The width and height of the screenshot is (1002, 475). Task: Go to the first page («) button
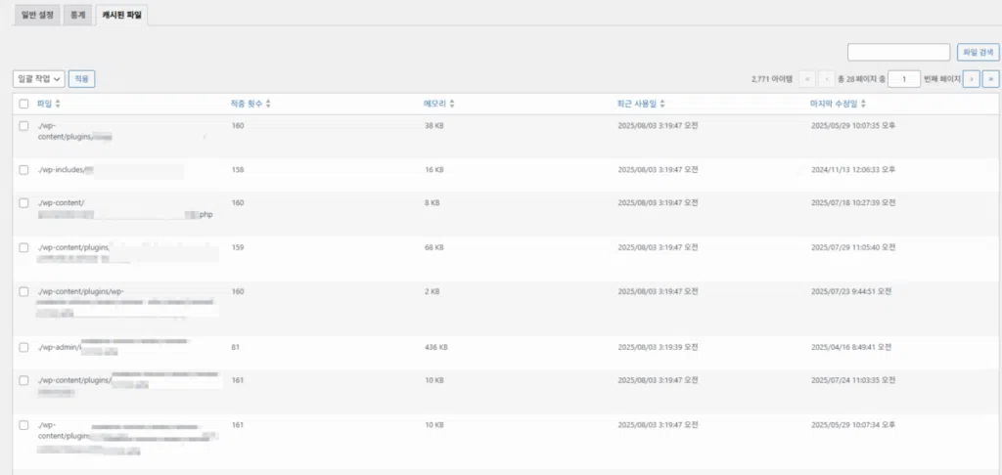point(807,78)
